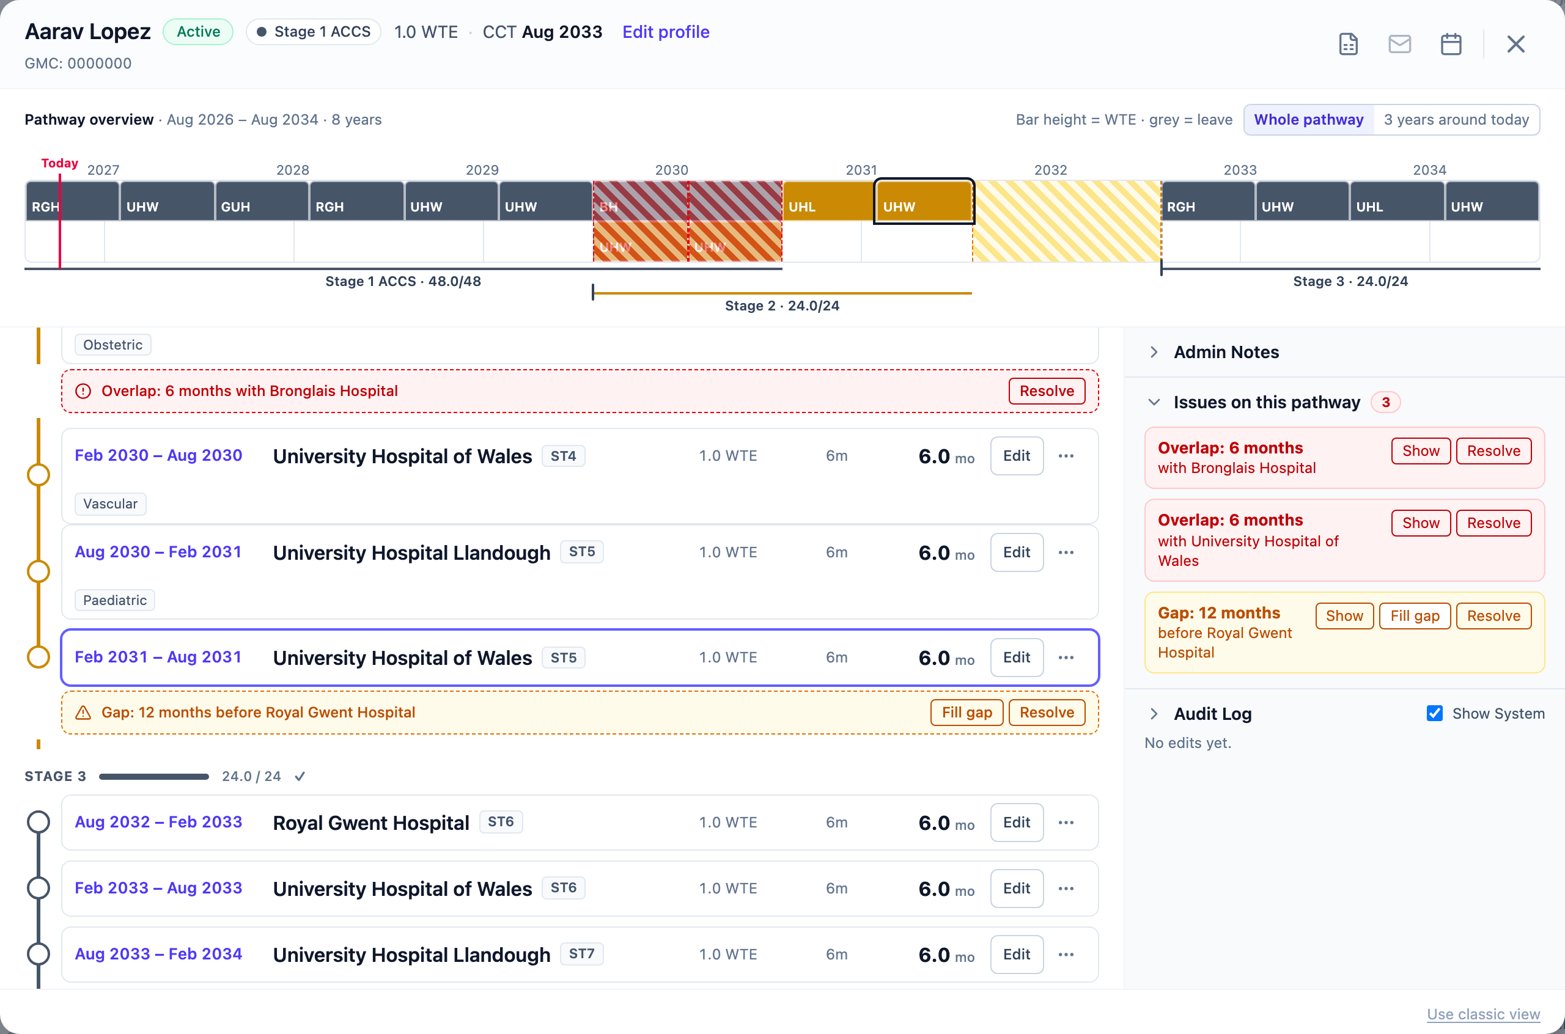
Task: Click the yellow striped gap block in timeline
Action: 1066,221
